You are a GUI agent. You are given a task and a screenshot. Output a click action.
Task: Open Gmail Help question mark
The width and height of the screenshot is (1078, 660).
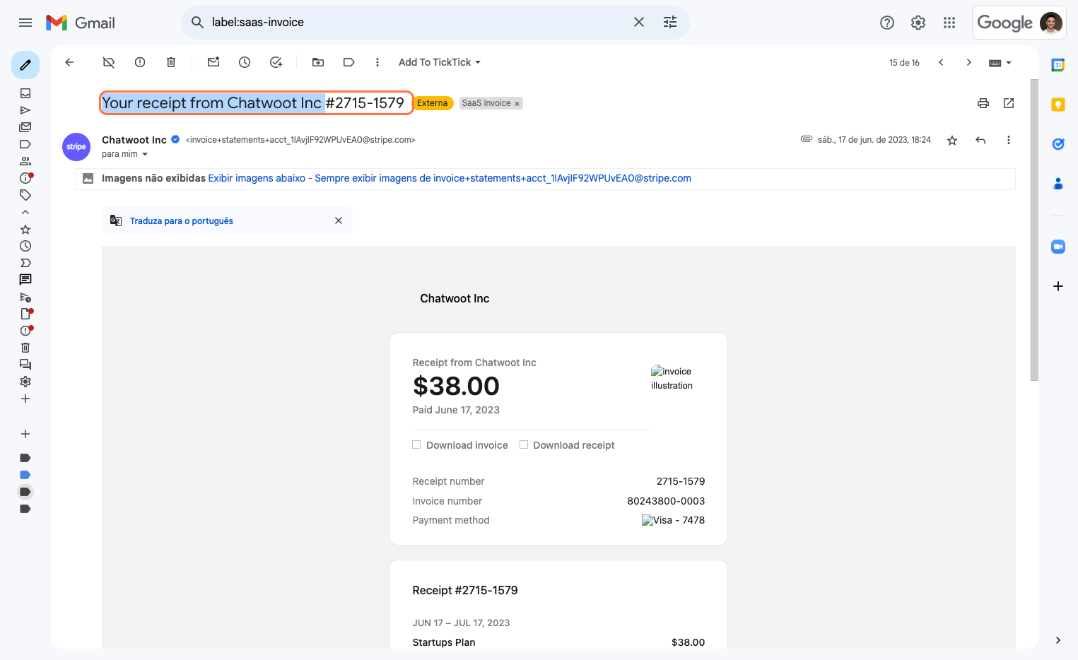pos(887,23)
